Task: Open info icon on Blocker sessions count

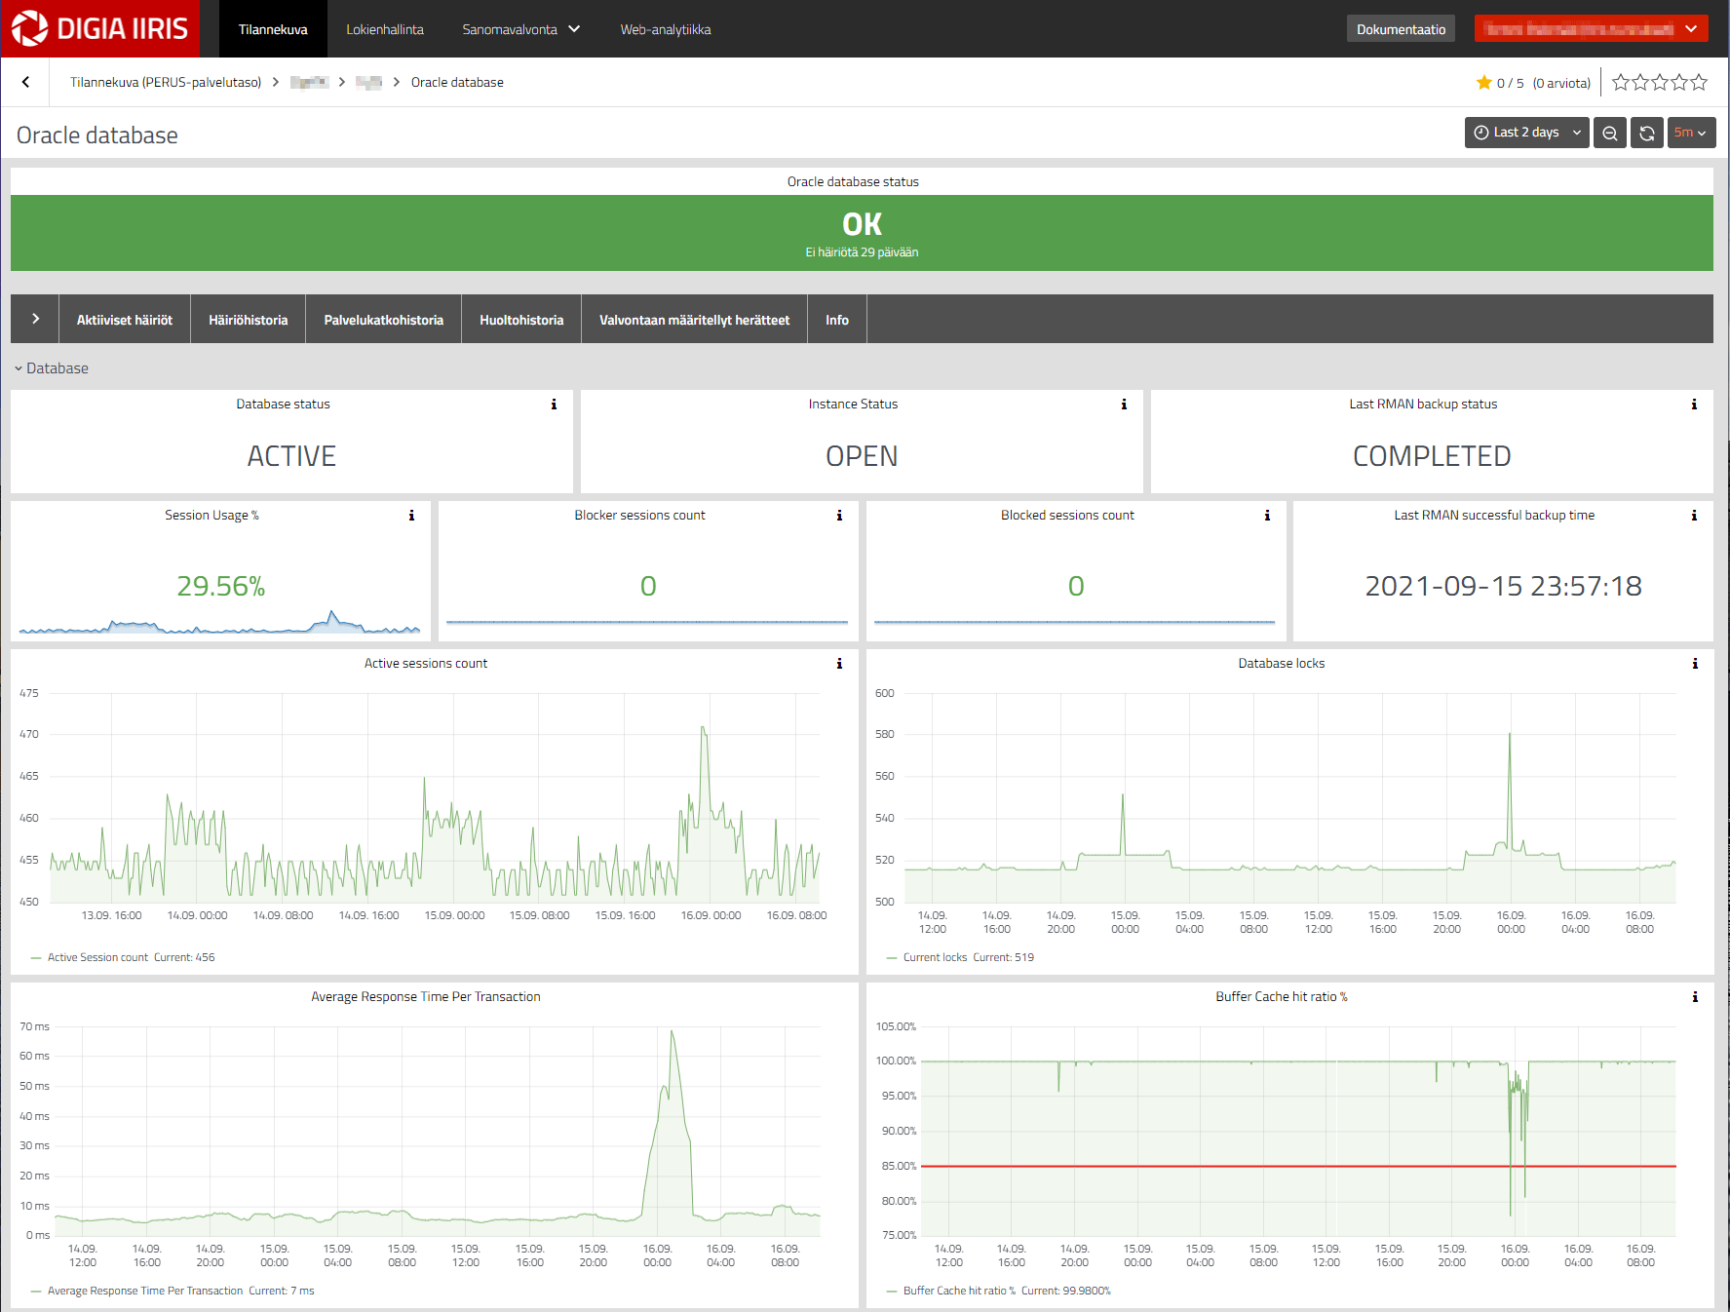Action: coord(839,516)
